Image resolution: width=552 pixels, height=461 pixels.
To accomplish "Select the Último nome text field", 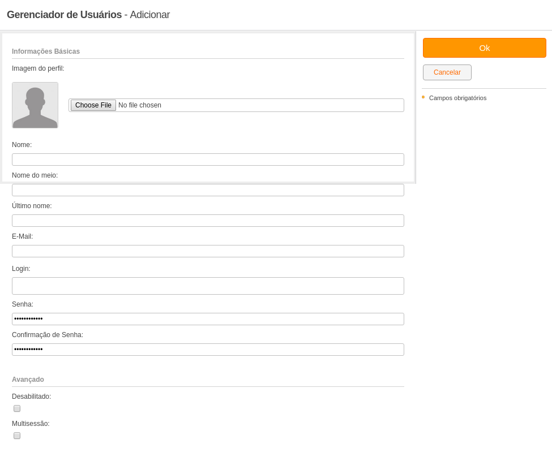I will pyautogui.click(x=208, y=221).
